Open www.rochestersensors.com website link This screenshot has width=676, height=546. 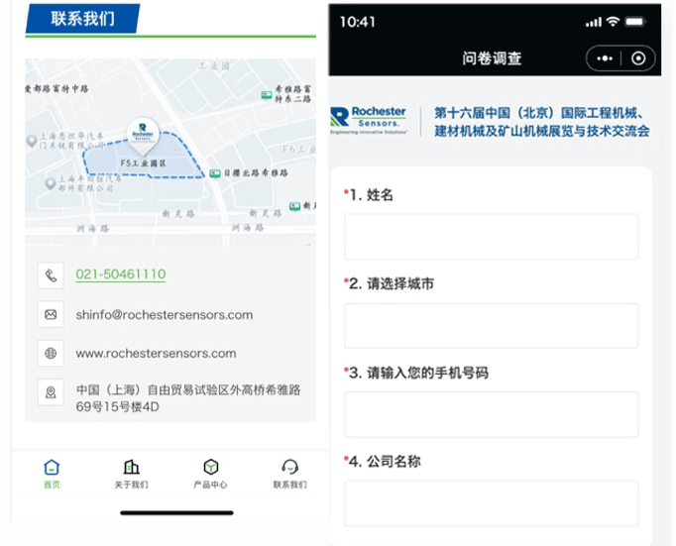point(156,353)
